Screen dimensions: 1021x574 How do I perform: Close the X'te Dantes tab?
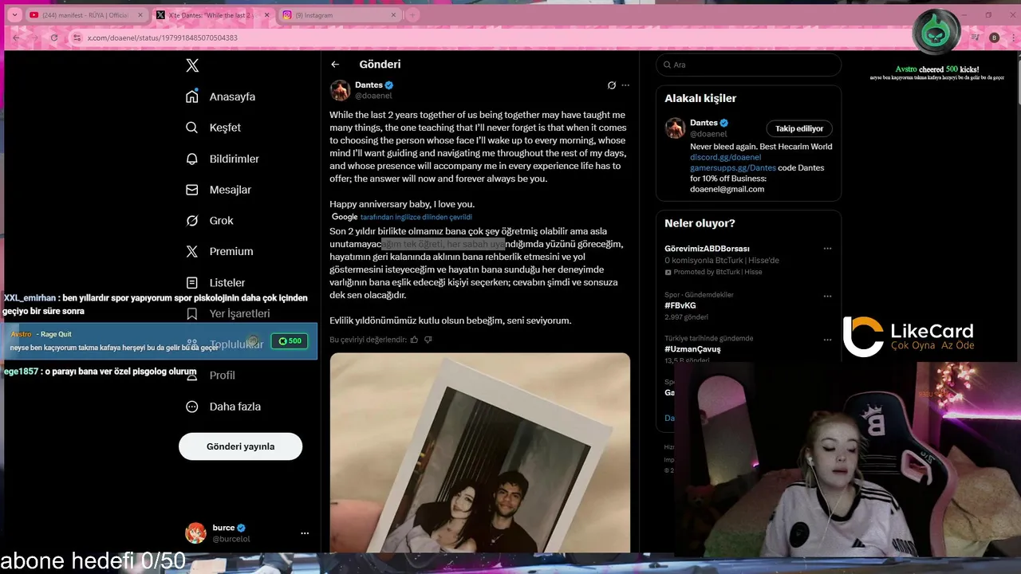(x=266, y=15)
